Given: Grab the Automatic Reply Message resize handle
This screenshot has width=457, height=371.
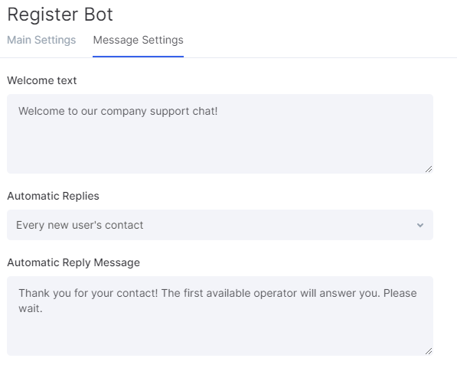Looking at the screenshot, I should click(x=429, y=351).
